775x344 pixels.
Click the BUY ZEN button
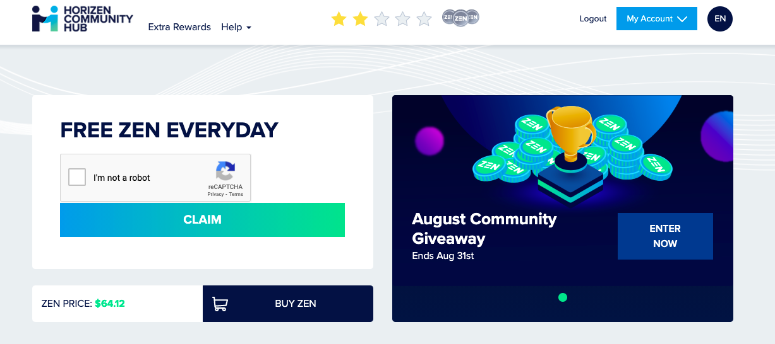click(x=288, y=304)
